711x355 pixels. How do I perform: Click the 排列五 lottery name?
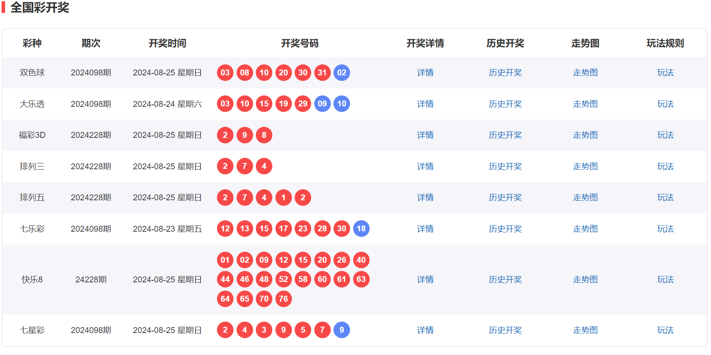point(32,198)
